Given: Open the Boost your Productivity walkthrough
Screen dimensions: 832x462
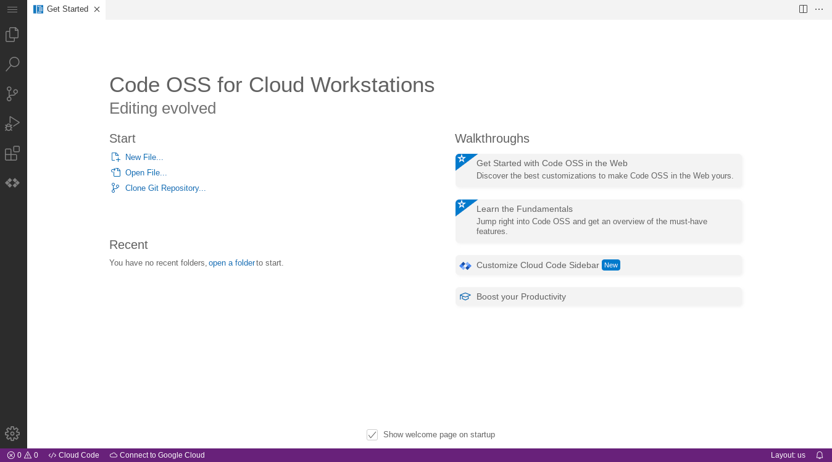Looking at the screenshot, I should [x=598, y=296].
